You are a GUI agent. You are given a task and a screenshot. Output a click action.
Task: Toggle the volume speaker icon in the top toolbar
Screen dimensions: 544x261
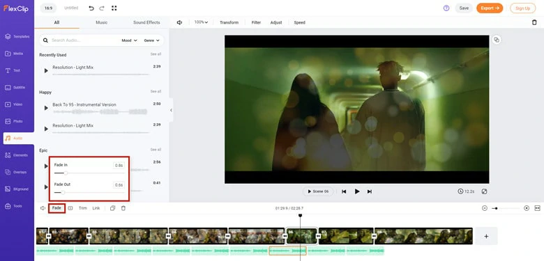click(x=179, y=22)
